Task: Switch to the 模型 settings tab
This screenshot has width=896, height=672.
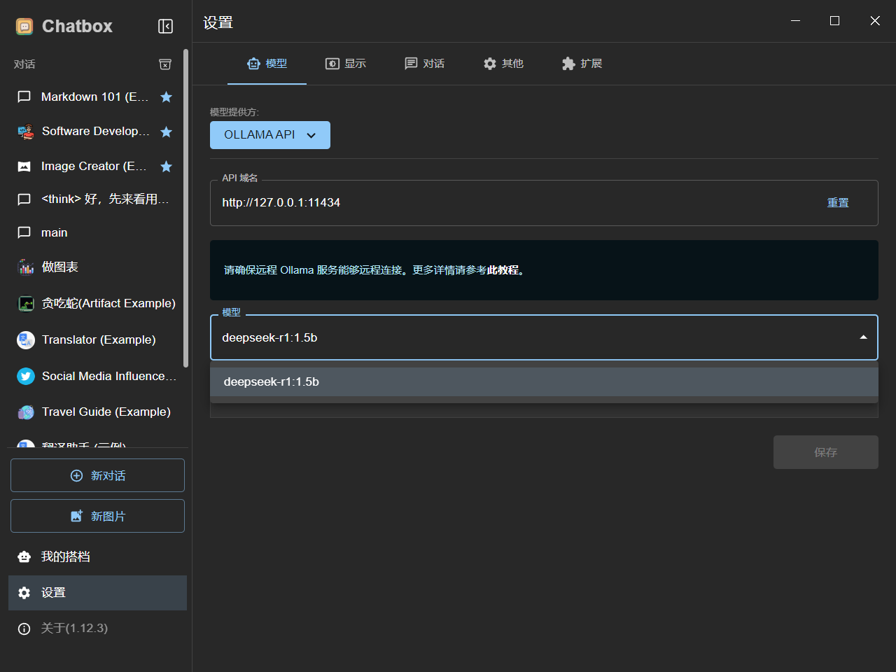Action: tap(267, 64)
